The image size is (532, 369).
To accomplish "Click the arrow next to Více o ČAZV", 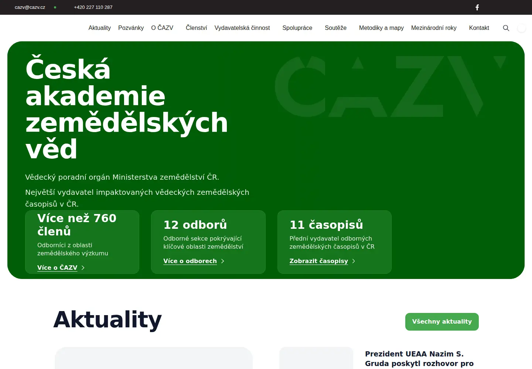I will click(x=83, y=268).
